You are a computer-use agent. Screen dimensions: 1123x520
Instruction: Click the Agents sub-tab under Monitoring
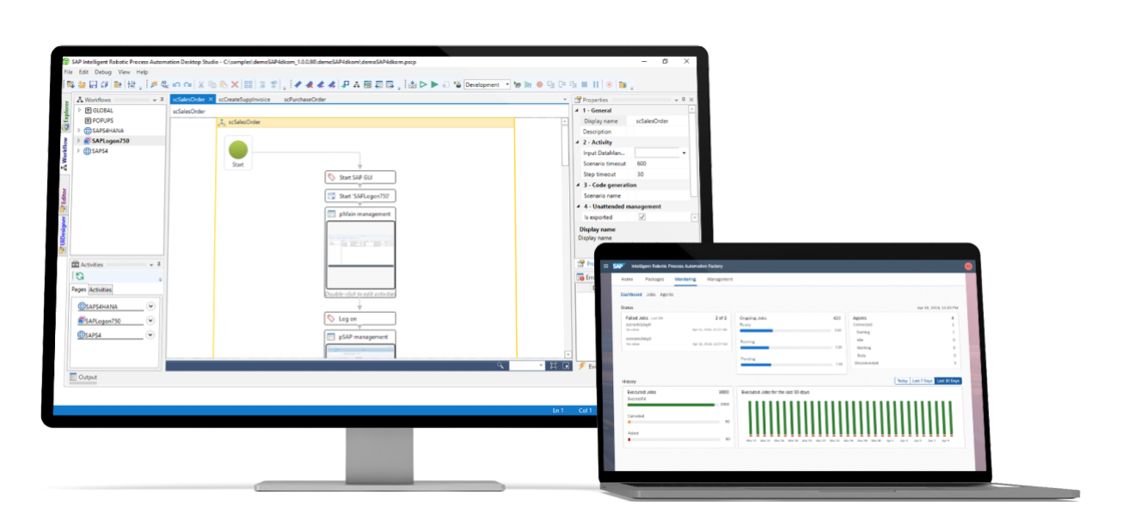[x=667, y=294]
